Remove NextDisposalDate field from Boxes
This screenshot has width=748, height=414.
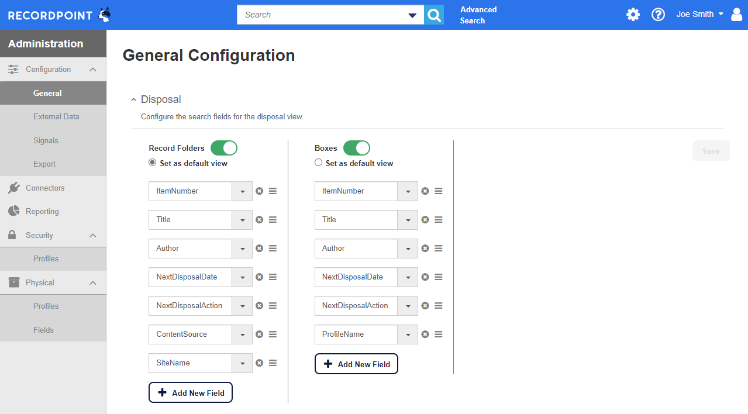tap(425, 277)
